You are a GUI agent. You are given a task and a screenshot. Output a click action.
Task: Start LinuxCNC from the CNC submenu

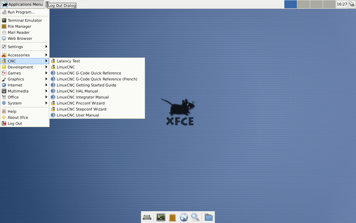(97, 67)
